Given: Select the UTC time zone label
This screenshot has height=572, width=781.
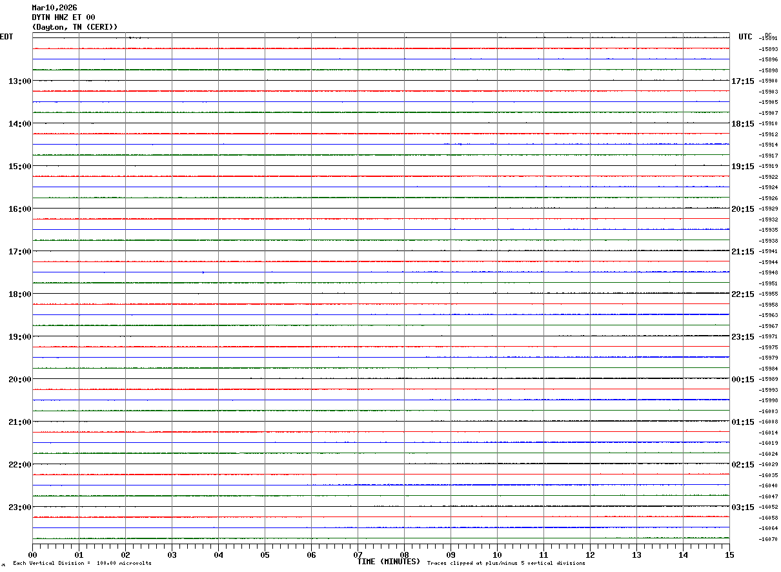Looking at the screenshot, I should [745, 37].
